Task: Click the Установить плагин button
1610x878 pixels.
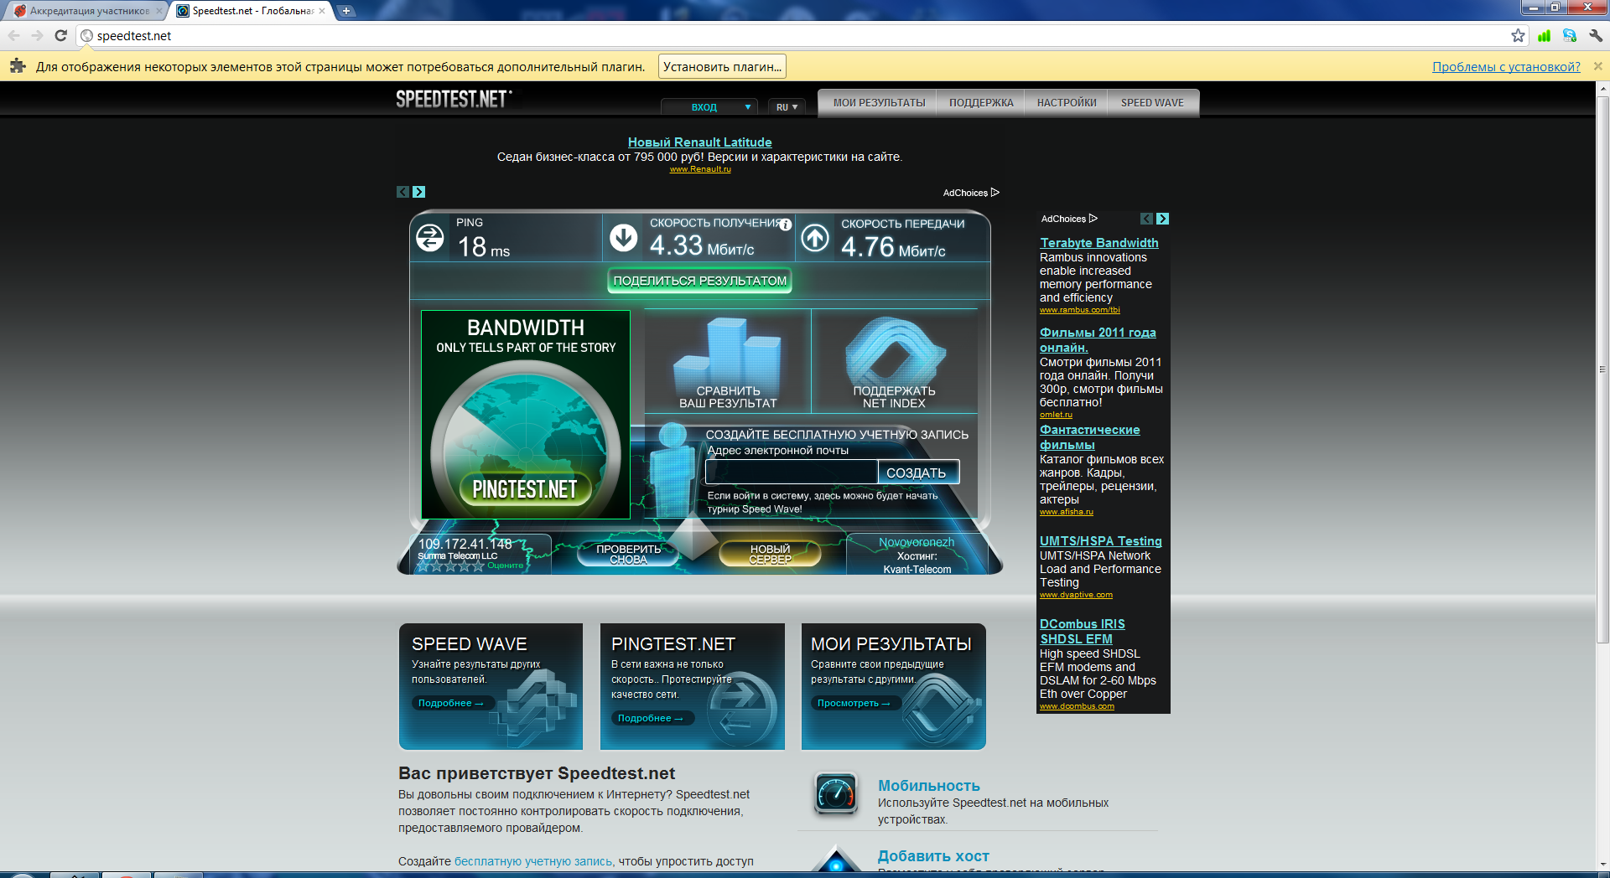Action: 722,66
